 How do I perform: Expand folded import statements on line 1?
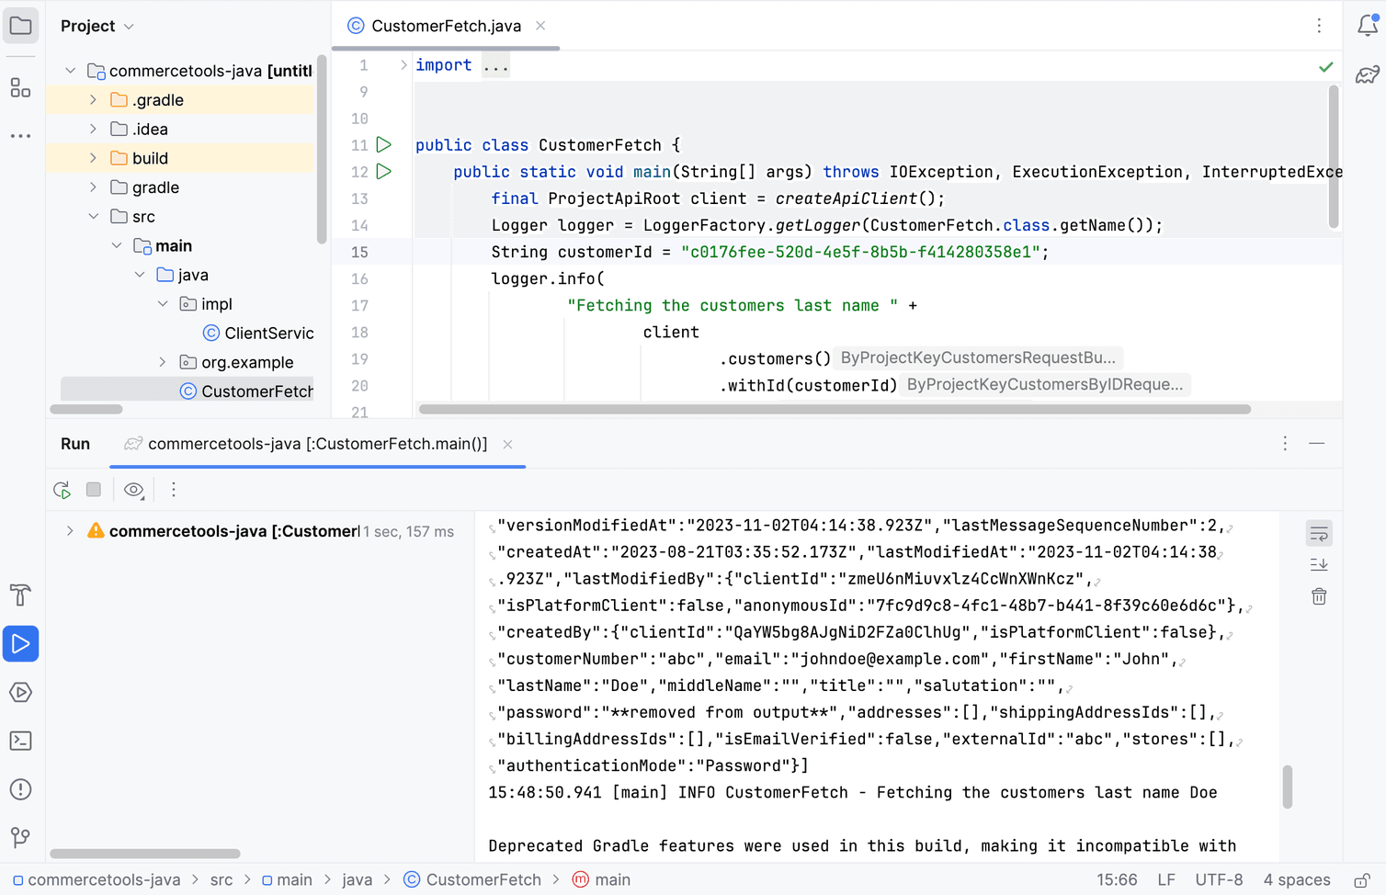403,65
